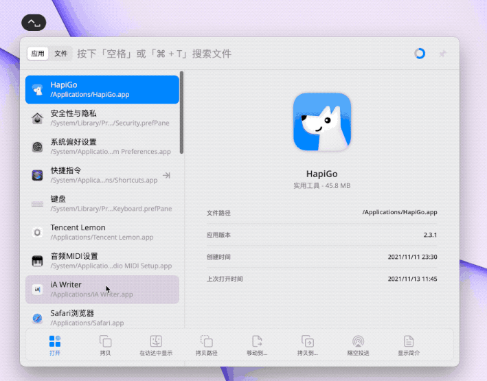Click the last opened time 2021/11/13 11:45
Screen dimensions: 487x381
[412, 279]
